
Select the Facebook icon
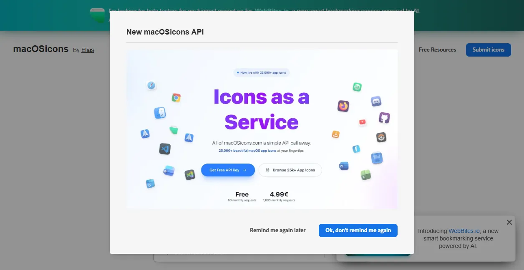tap(356, 148)
